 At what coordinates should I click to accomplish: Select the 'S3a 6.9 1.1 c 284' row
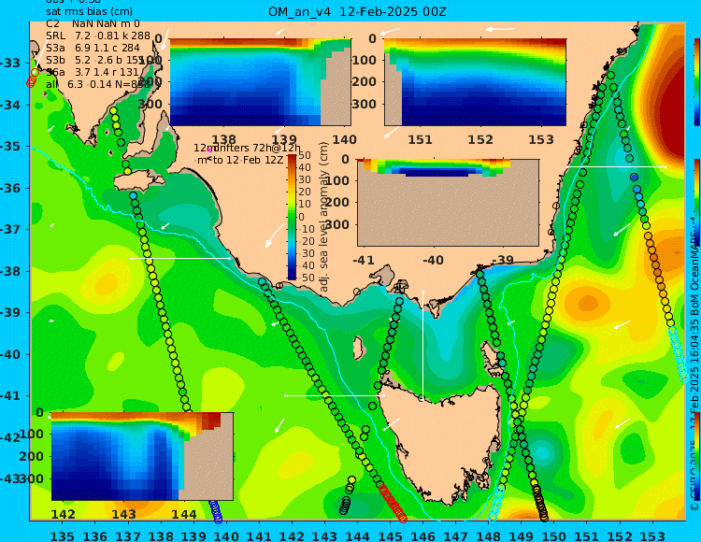93,48
